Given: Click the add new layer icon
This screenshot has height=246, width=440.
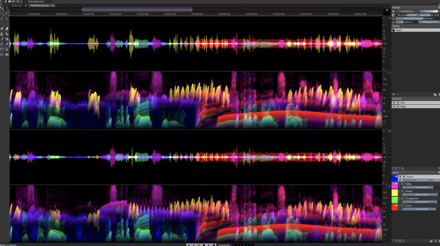Looking at the screenshot, I should tap(435, 241).
